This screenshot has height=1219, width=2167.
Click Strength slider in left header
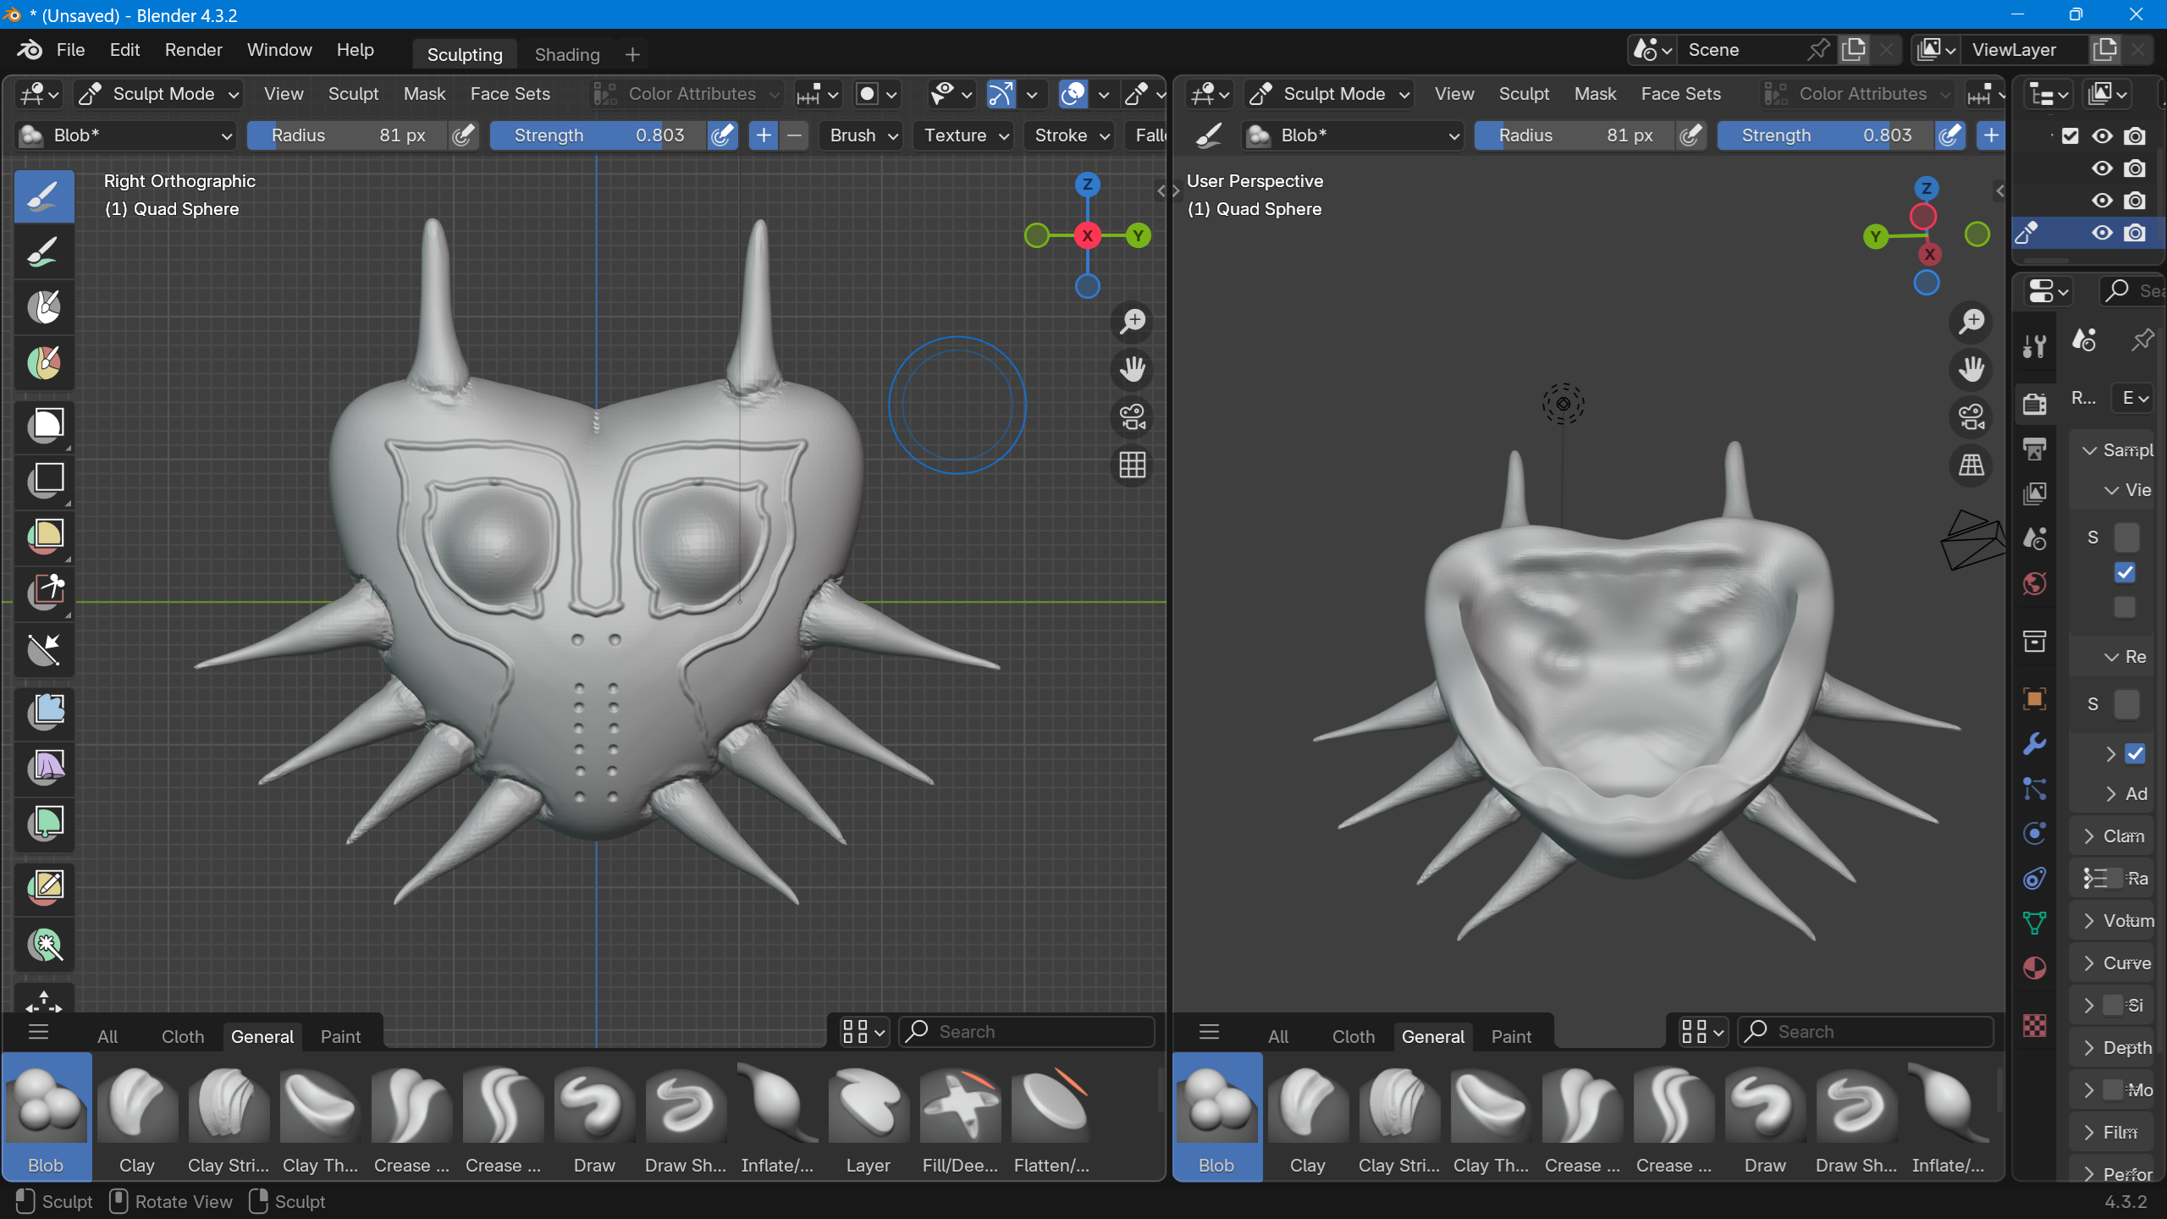[x=598, y=135]
